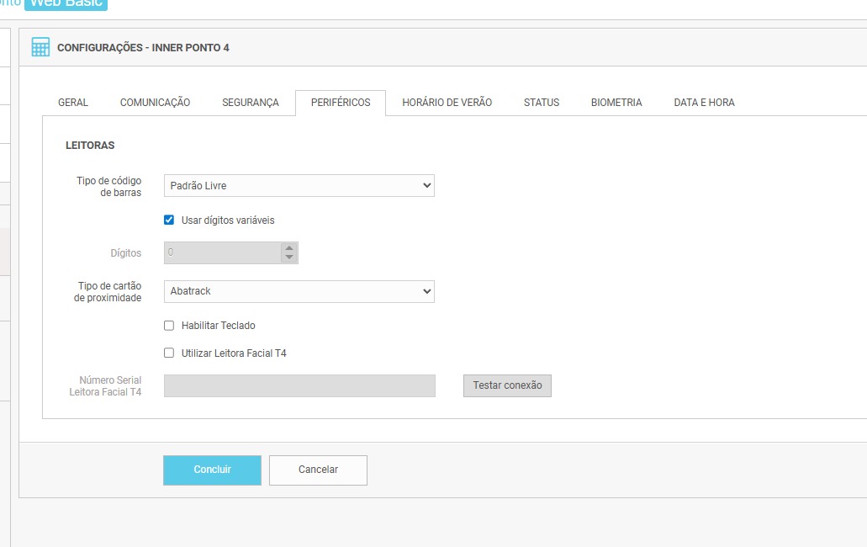Screen dimensions: 867x547
Task: Click the Cancelar button
Action: click(318, 470)
